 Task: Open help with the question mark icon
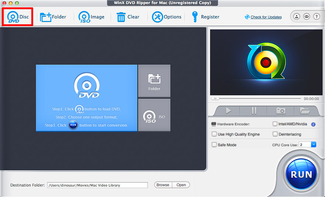tap(317, 17)
